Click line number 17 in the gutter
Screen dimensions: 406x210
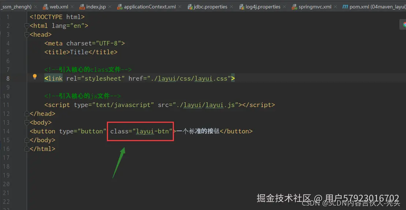(6, 158)
